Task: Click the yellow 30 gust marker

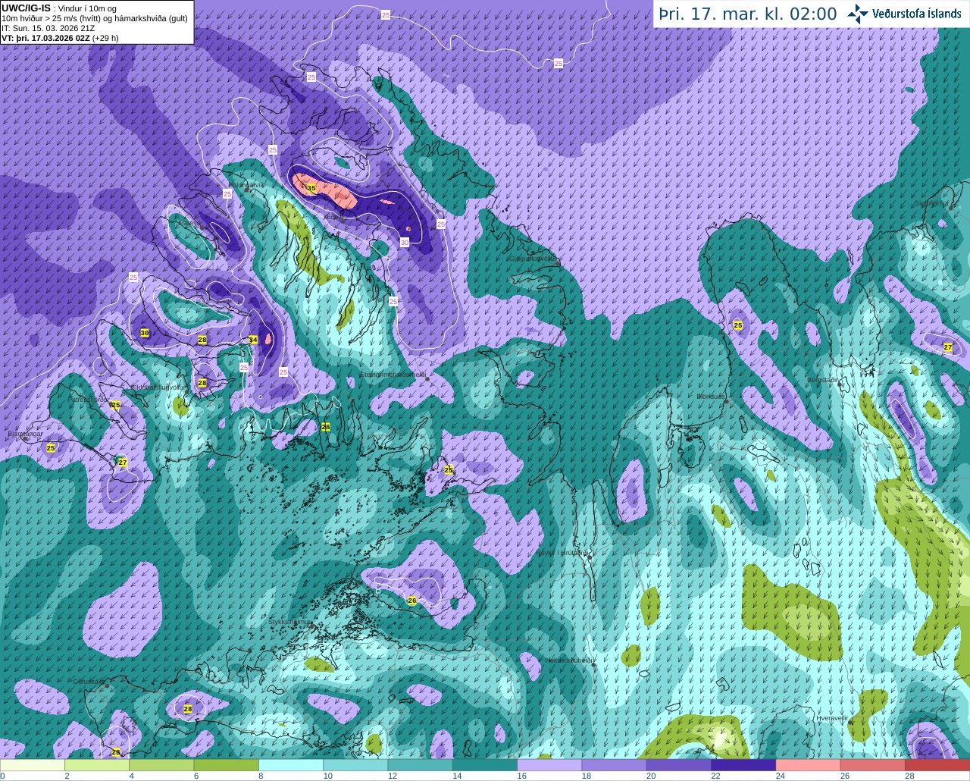Action: [145, 333]
